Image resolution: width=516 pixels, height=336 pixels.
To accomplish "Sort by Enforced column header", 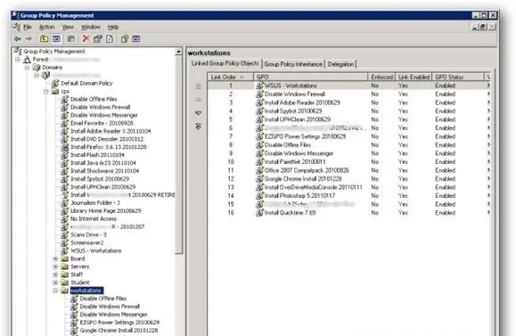I will point(381,77).
